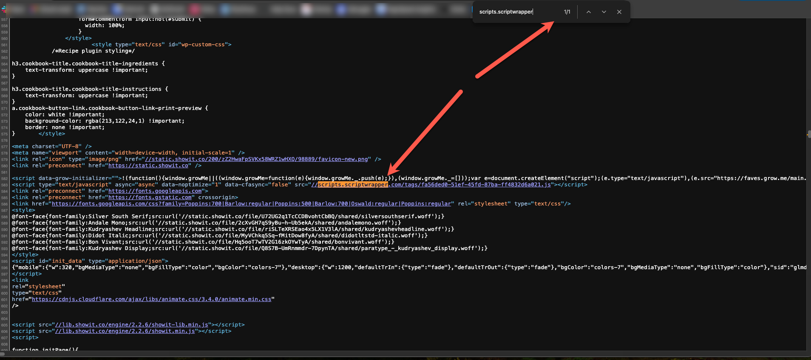Viewport: 811px width, 360px height.
Task: Open the fonts.gstatic.com preconnect link
Action: pyautogui.click(x=150, y=197)
